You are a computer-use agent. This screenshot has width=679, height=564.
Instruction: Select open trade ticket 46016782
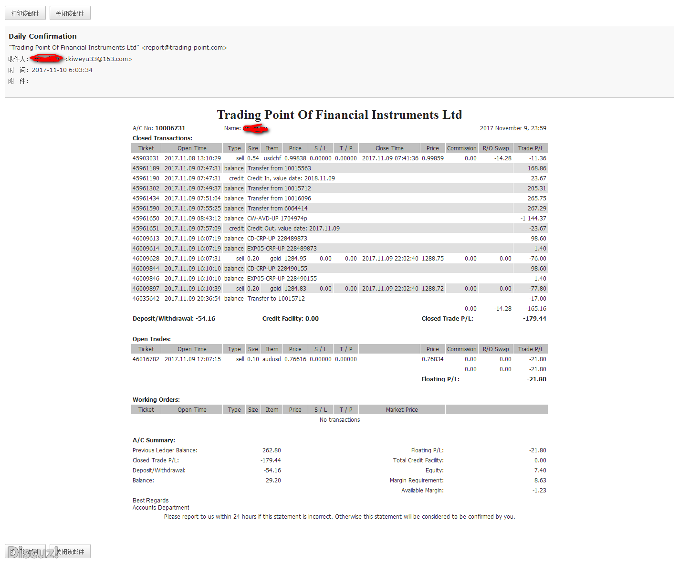point(146,359)
